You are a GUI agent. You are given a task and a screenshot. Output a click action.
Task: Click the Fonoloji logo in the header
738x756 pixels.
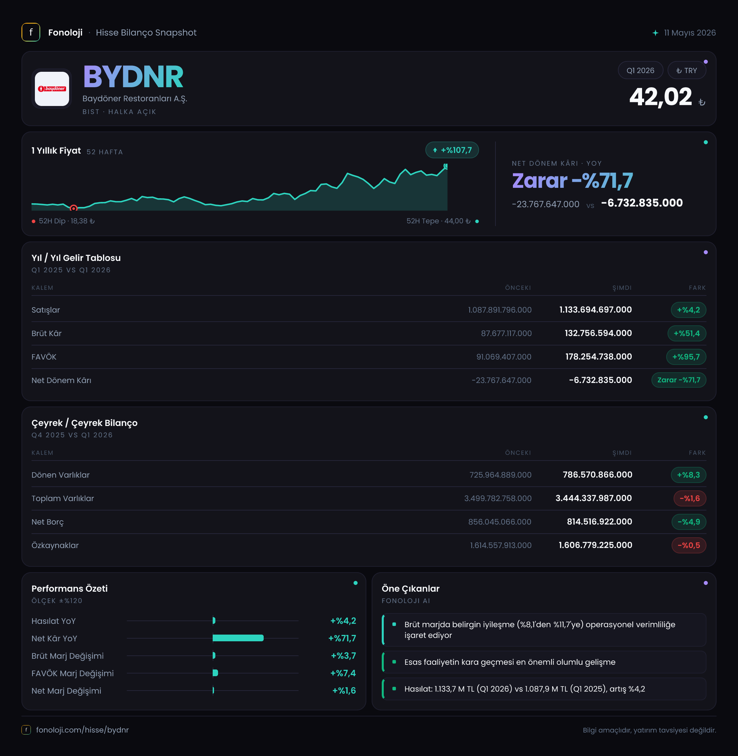click(31, 33)
